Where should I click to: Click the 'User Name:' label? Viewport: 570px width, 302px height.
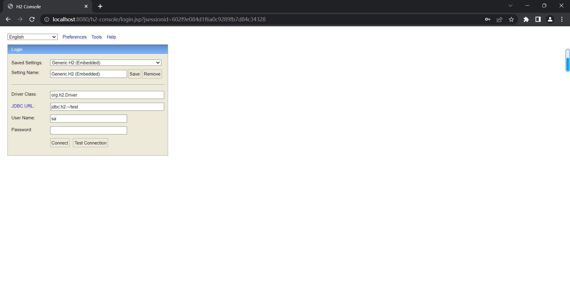pos(23,118)
